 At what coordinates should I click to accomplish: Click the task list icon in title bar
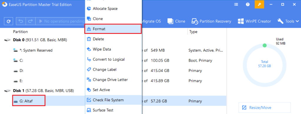tap(236, 4)
